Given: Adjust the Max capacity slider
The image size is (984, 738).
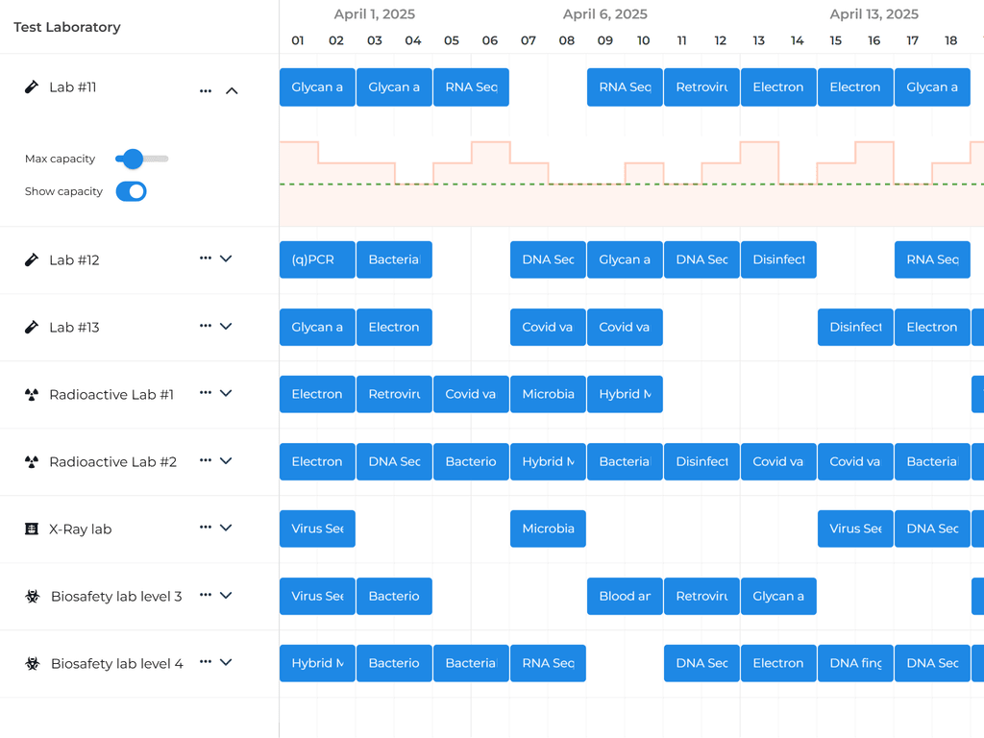Looking at the screenshot, I should 132,159.
